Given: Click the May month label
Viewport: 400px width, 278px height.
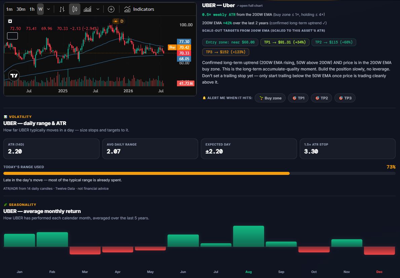Looking at the screenshot, I should click(150, 272).
